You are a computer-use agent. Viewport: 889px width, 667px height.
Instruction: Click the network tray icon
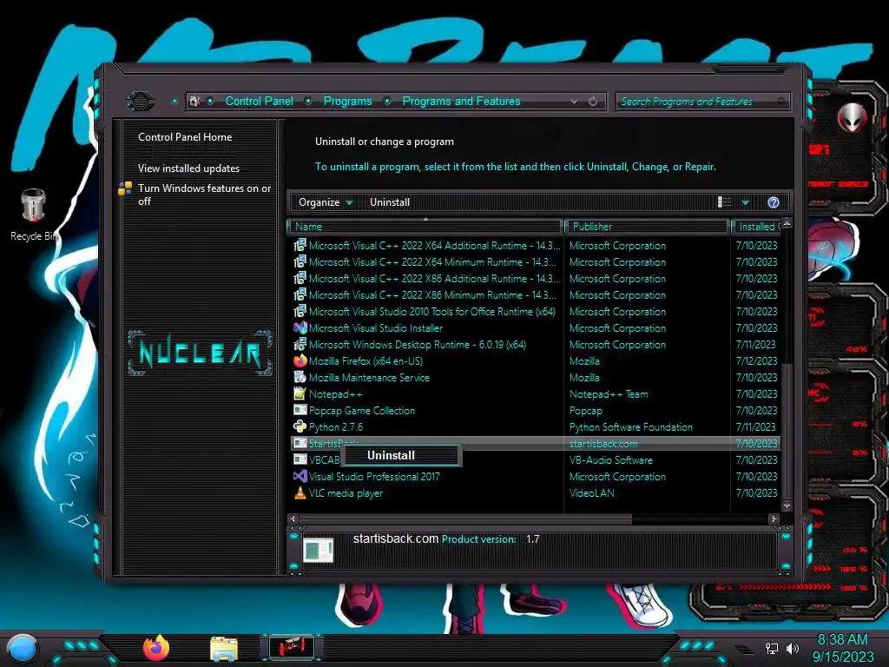771,648
